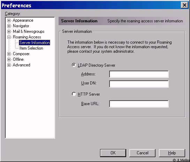Close the Preferences dialog window
This screenshot has height=162, width=190.
point(184,5)
